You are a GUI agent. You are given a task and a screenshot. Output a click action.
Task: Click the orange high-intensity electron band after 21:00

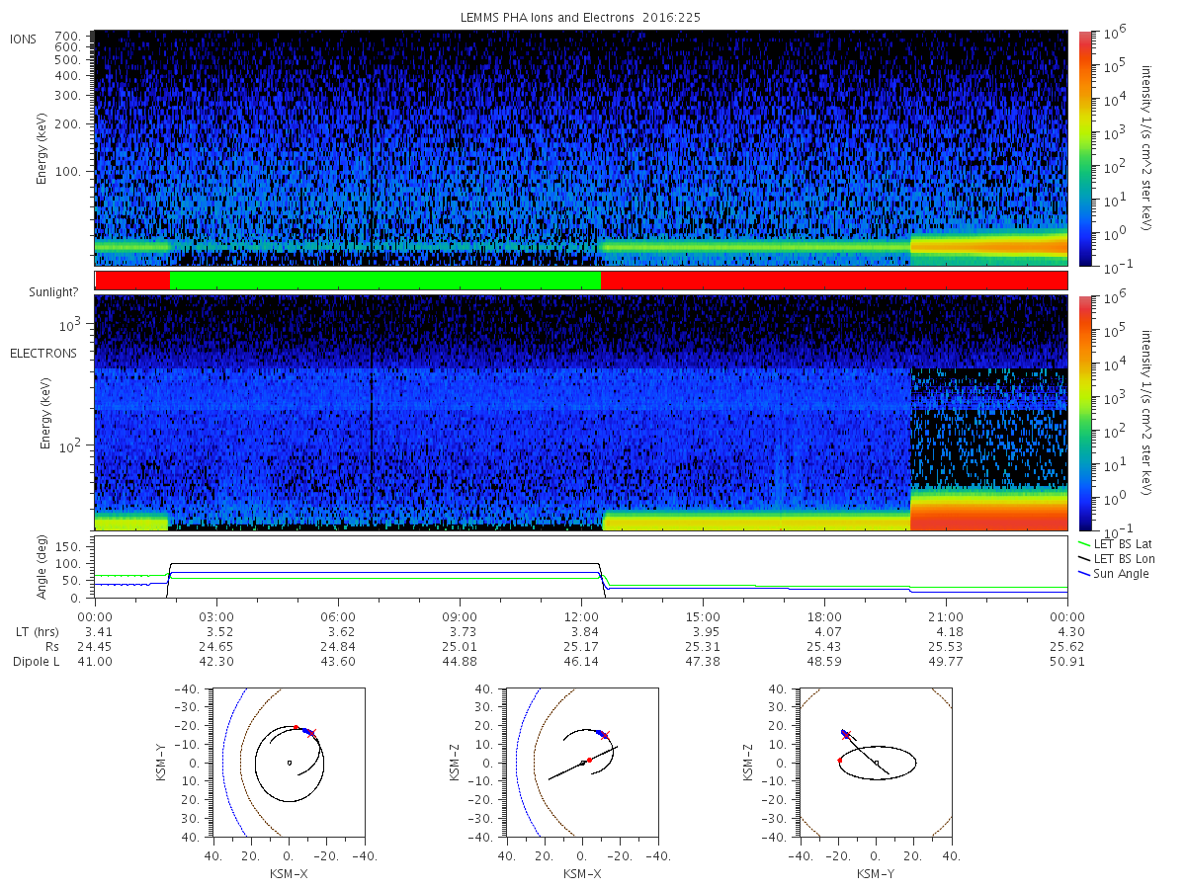tap(988, 511)
